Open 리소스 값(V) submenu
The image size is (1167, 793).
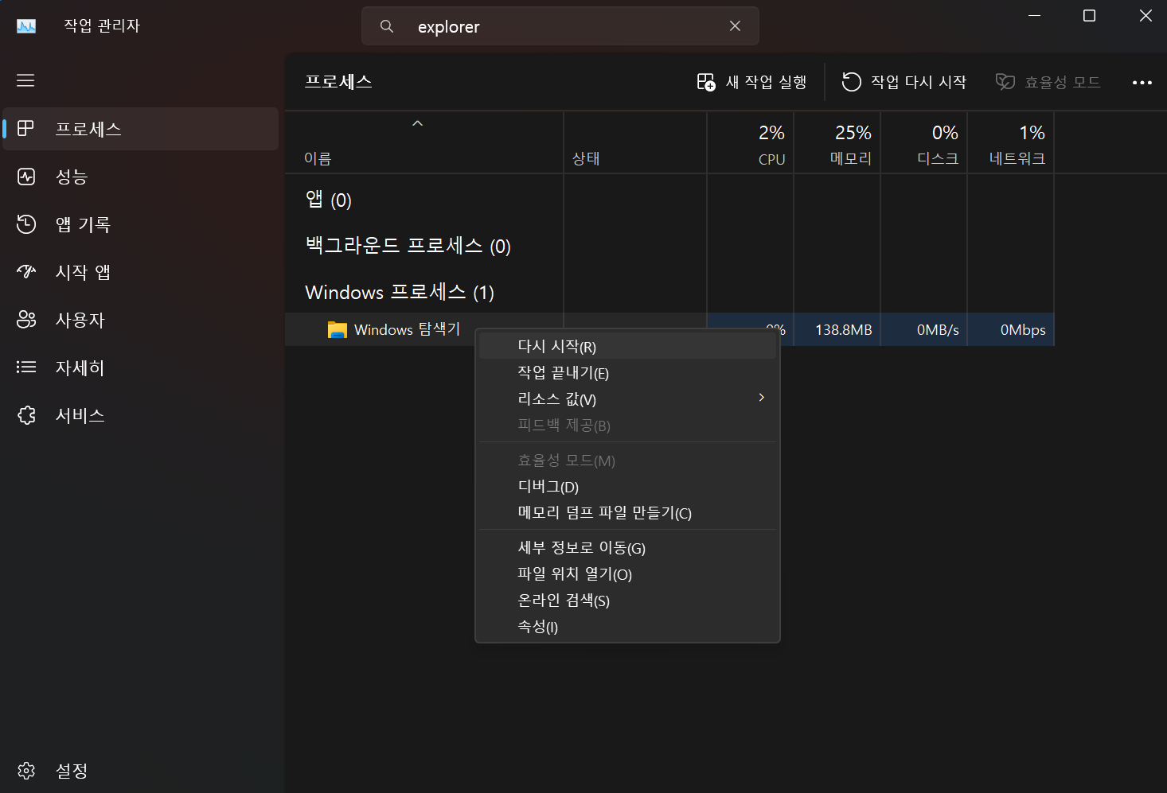pos(627,398)
